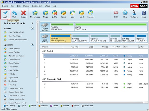Undo the last operation

pos(14,14)
